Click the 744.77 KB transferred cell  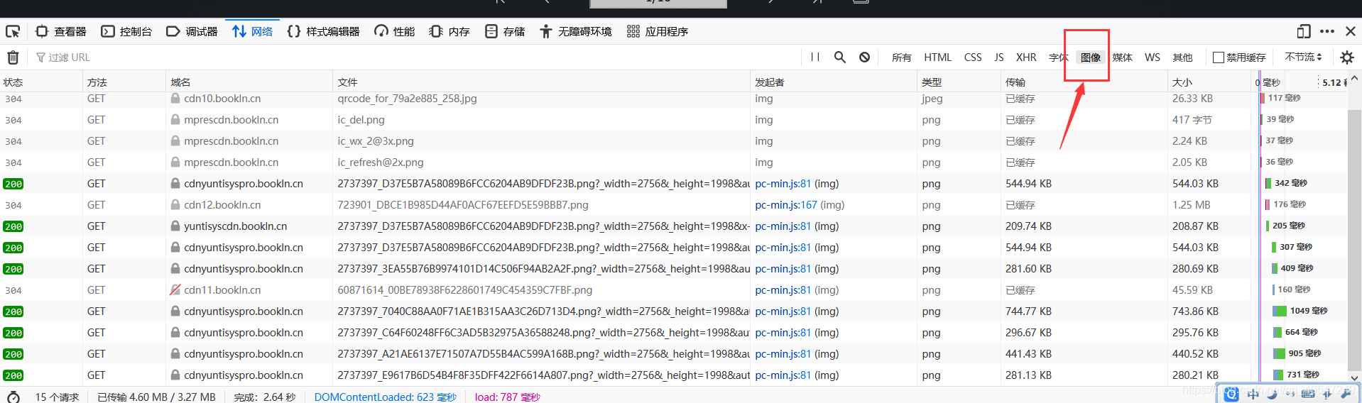click(x=1028, y=311)
